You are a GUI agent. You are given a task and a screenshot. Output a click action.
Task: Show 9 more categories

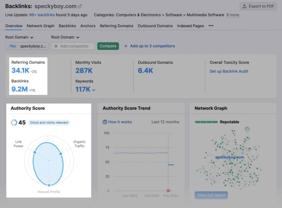[x=232, y=15]
